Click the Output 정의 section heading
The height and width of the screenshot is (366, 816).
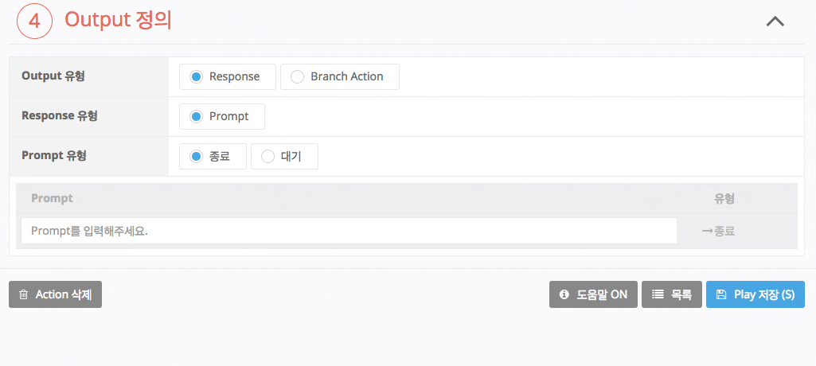coord(118,21)
